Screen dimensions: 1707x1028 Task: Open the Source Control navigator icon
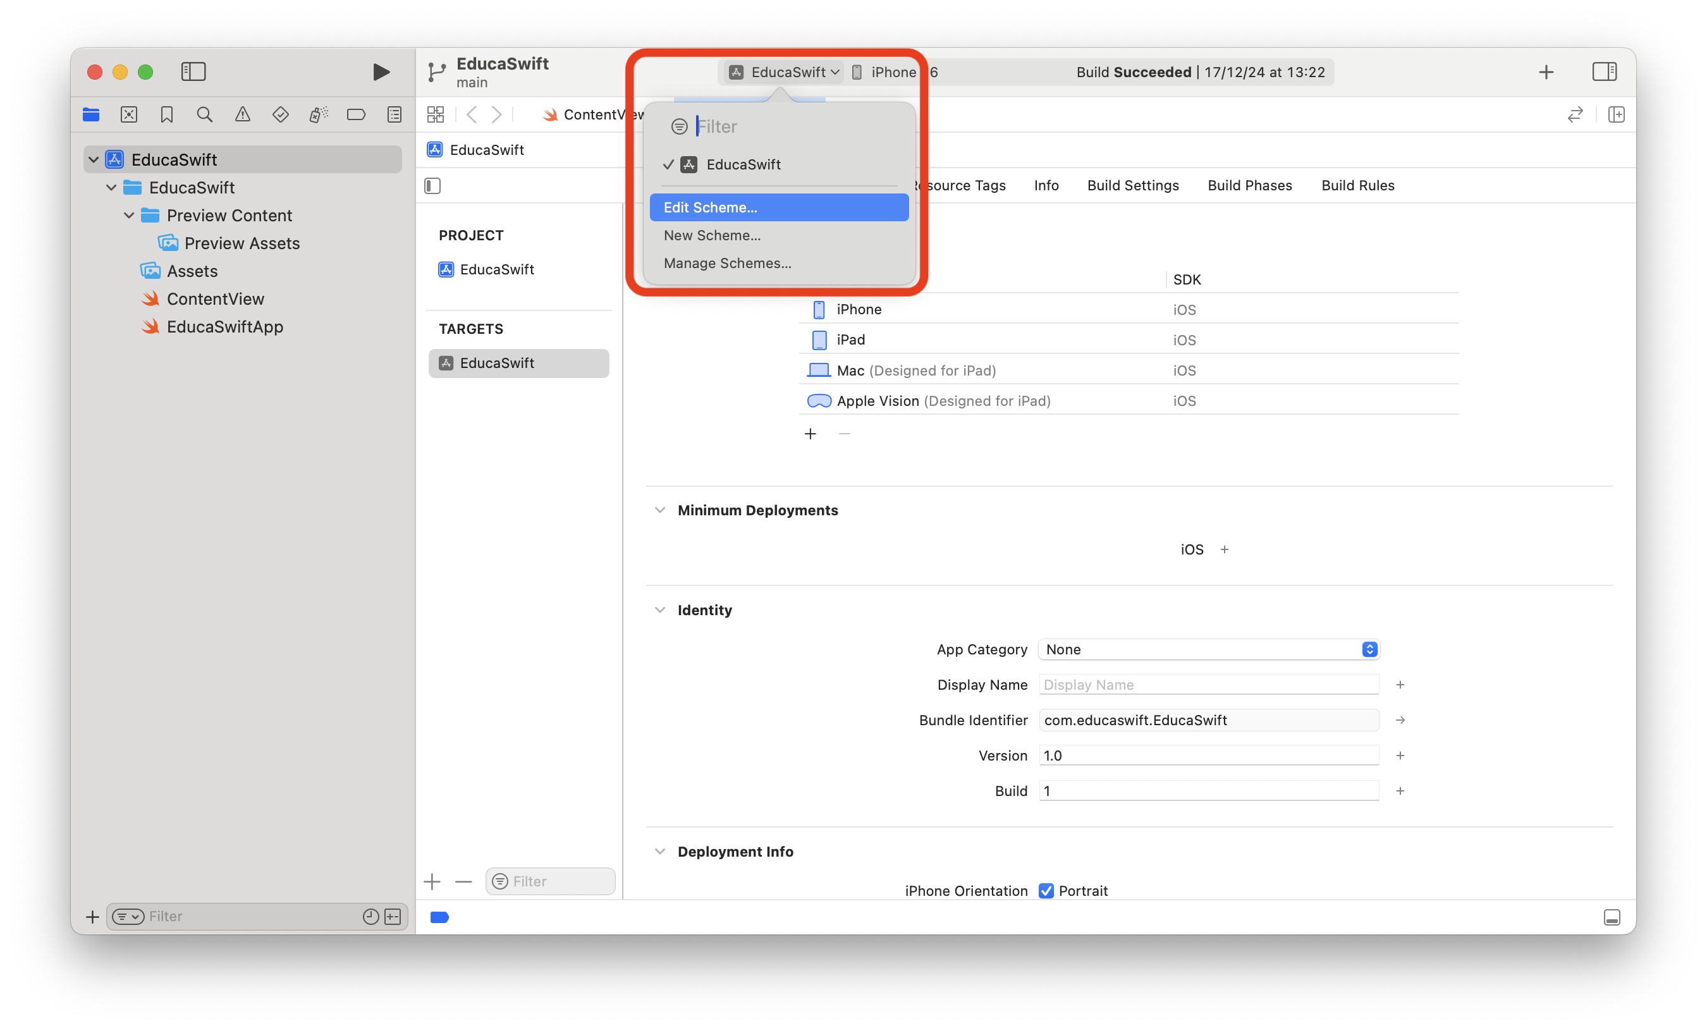(x=129, y=114)
